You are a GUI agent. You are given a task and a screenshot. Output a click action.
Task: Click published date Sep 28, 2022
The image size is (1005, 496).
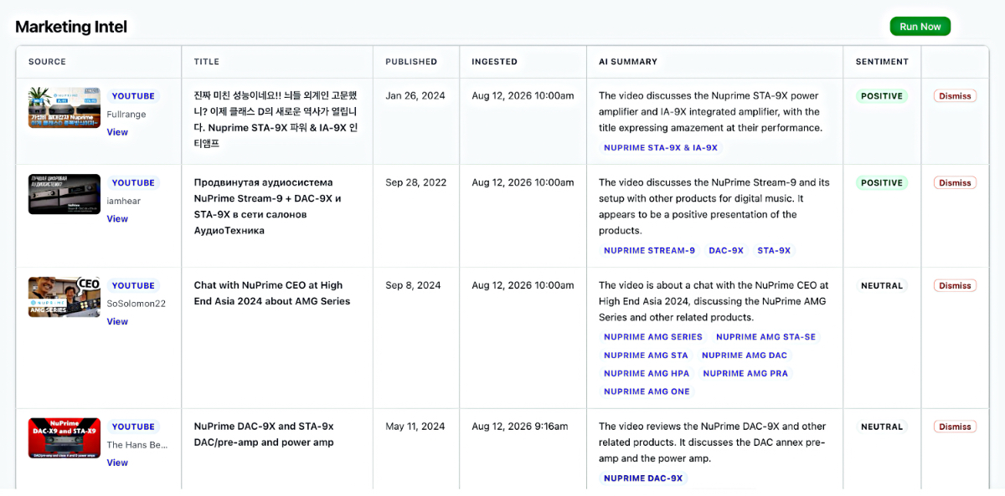[417, 183]
